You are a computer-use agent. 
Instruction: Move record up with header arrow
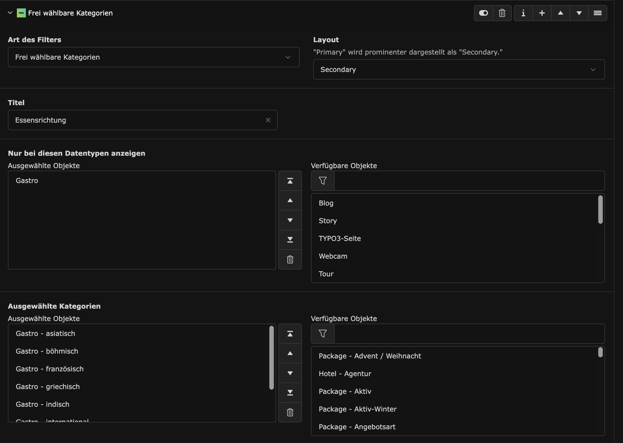click(x=561, y=13)
